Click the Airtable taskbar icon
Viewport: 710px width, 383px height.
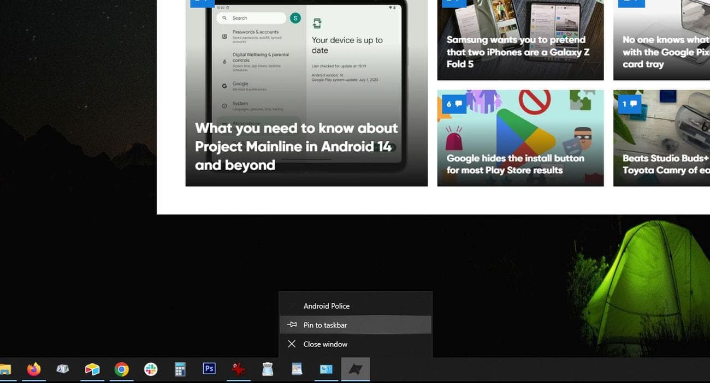click(x=92, y=369)
